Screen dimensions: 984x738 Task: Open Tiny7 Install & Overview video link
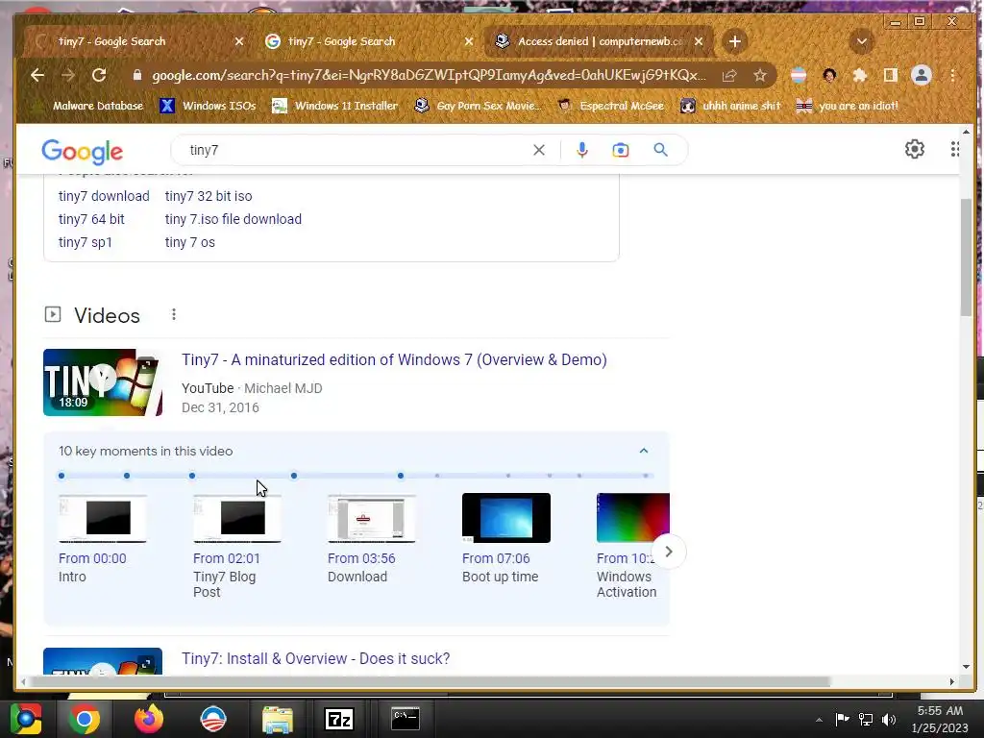tap(315, 658)
